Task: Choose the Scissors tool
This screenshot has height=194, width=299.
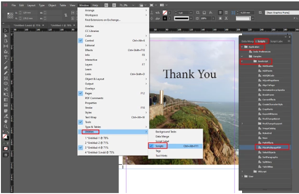Action: 6,89
